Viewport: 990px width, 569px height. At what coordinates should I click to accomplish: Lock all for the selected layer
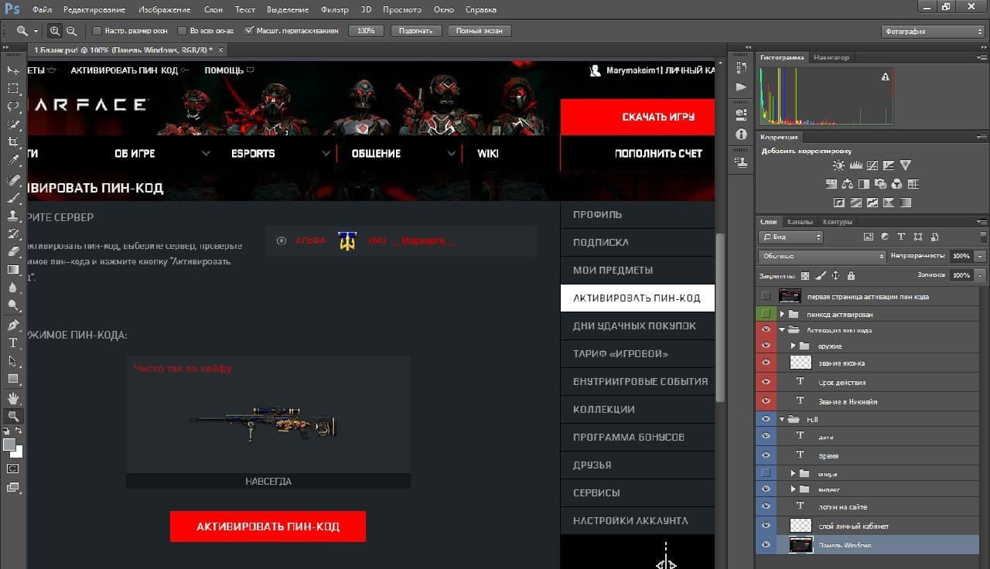(851, 275)
